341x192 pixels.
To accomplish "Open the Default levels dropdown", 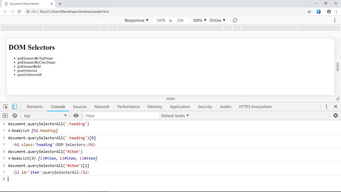I will [x=175, y=115].
